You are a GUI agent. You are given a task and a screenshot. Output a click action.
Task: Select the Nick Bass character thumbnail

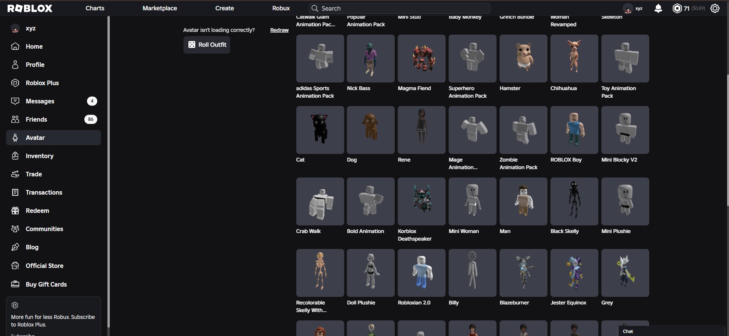(371, 59)
